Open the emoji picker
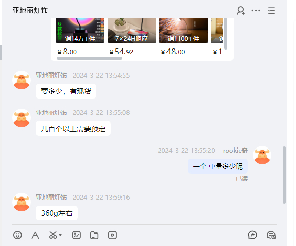Image resolution: width=296 pixels, height=246 pixels. coord(17,235)
